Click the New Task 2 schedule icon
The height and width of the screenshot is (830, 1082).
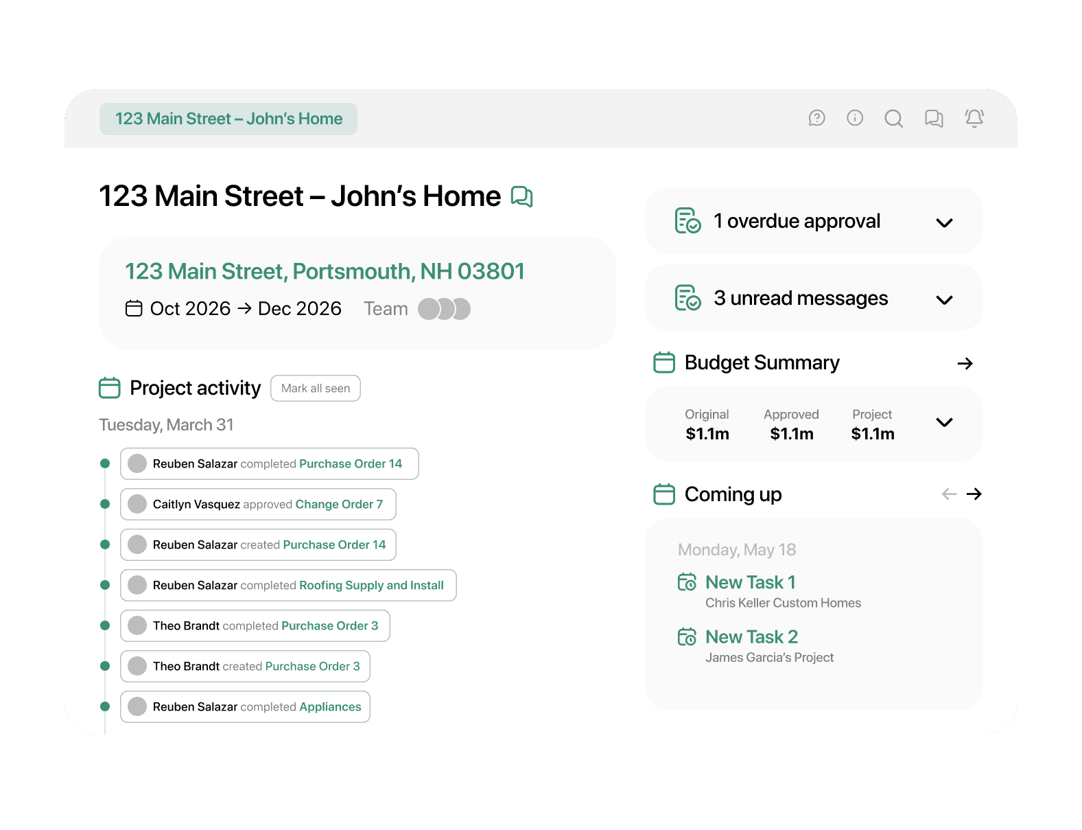(x=687, y=637)
